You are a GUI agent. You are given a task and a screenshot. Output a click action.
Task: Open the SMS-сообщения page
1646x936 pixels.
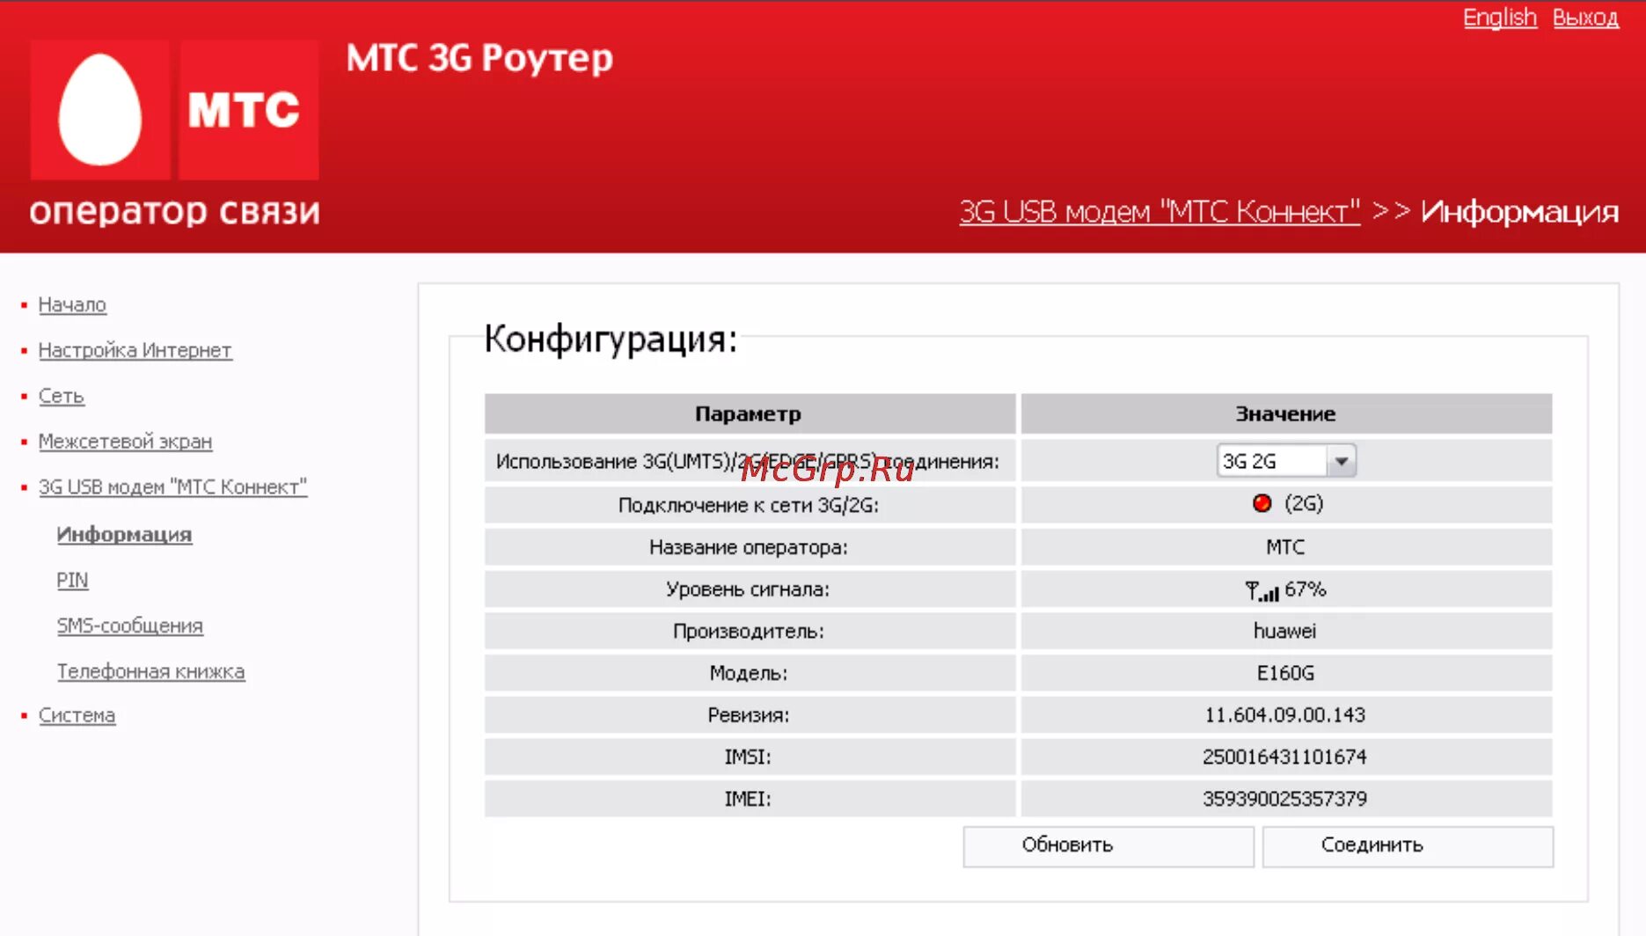pyautogui.click(x=129, y=626)
